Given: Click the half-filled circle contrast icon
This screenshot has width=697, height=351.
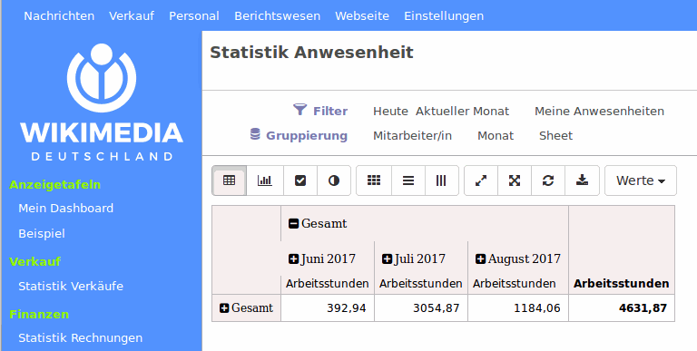Looking at the screenshot, I should click(x=334, y=180).
